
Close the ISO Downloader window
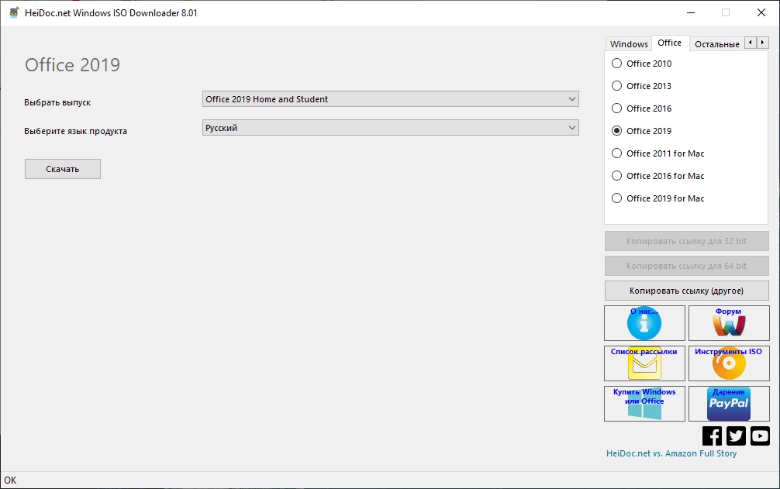pyautogui.click(x=761, y=13)
